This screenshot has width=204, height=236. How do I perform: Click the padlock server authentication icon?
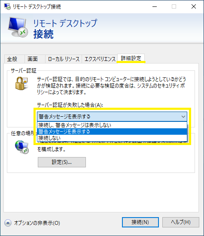21,83
